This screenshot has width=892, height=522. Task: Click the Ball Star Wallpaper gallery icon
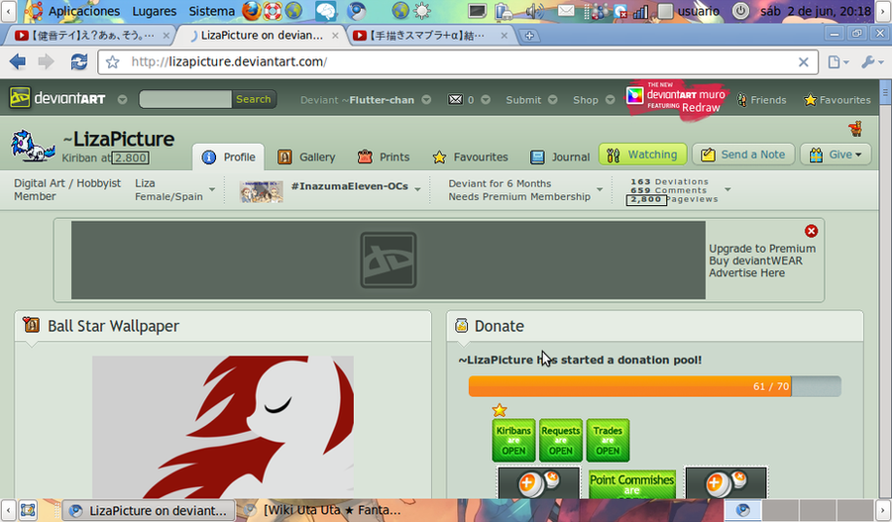tap(32, 325)
